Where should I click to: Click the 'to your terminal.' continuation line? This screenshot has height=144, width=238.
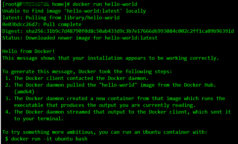point(39,119)
